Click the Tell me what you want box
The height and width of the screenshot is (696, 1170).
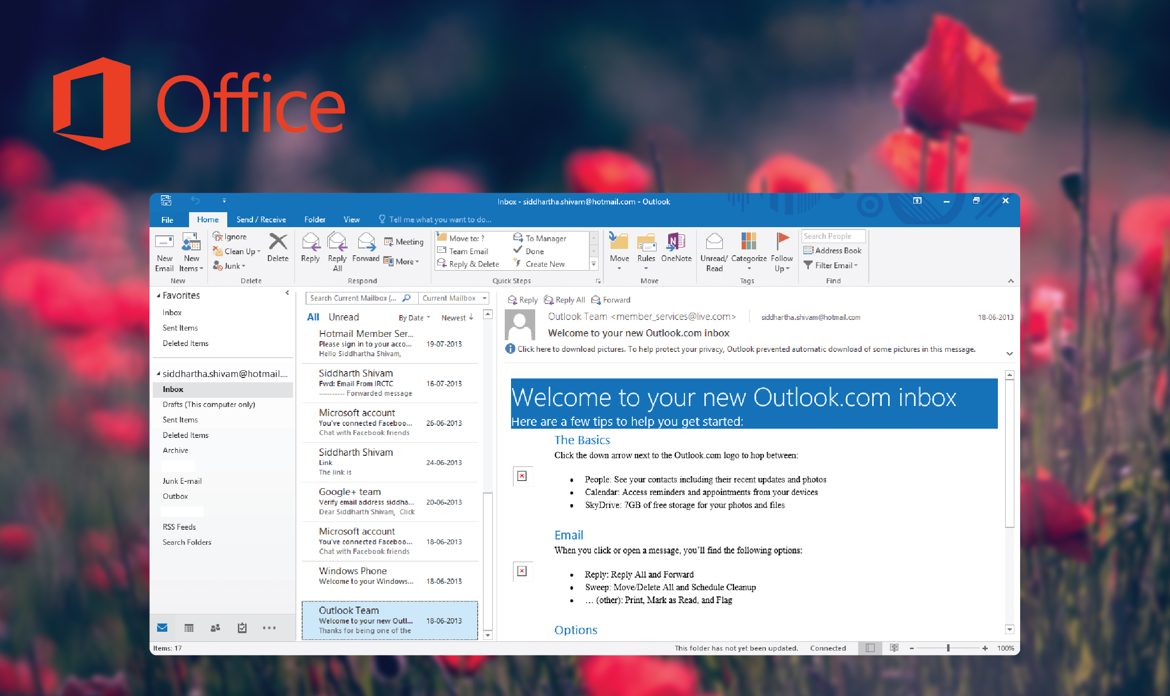tap(435, 219)
